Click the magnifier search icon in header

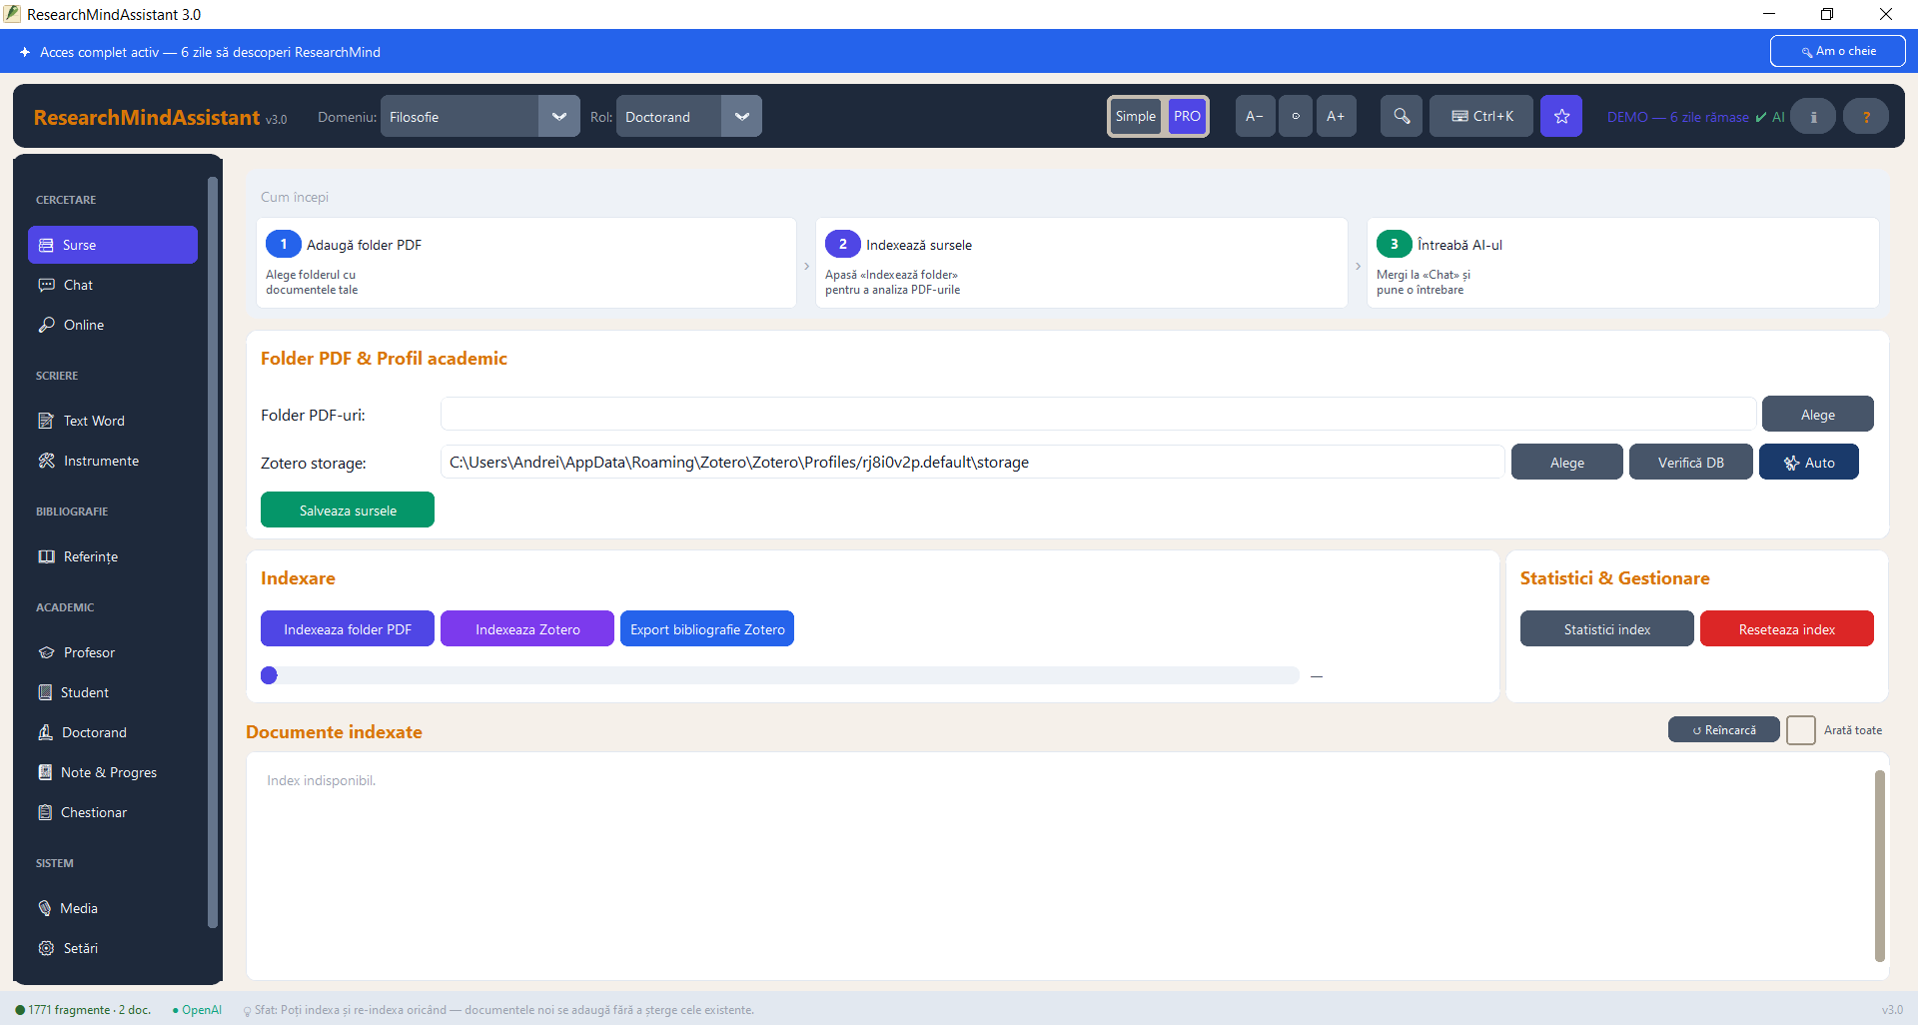click(x=1402, y=116)
